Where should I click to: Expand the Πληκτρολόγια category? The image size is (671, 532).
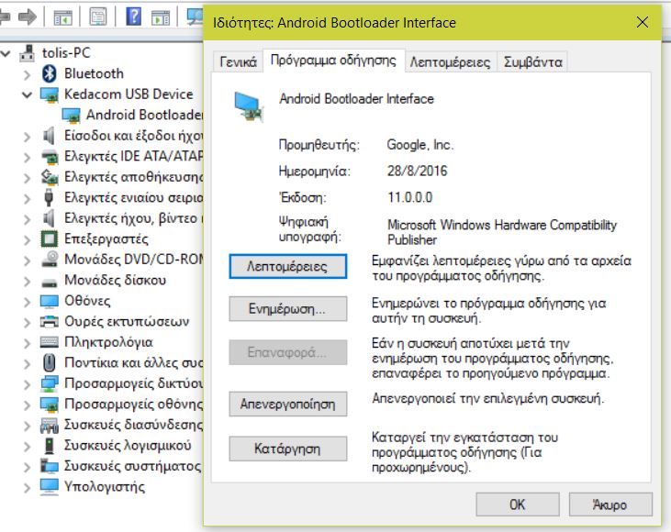(x=27, y=343)
